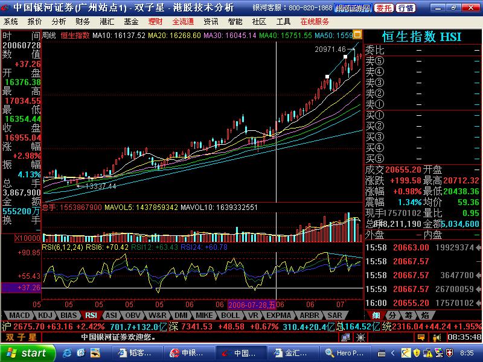
Task: Open the 全流通 menu
Action: click(183, 22)
